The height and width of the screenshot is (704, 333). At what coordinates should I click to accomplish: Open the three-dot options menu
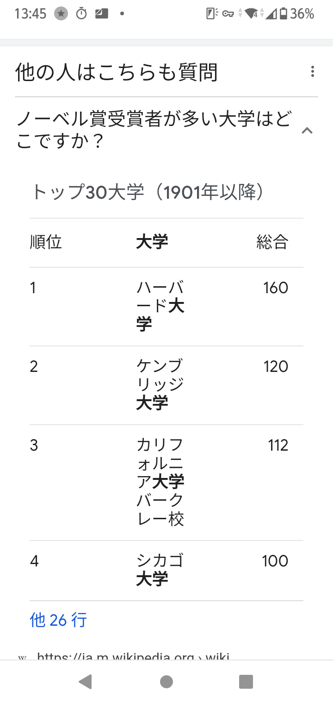(313, 72)
